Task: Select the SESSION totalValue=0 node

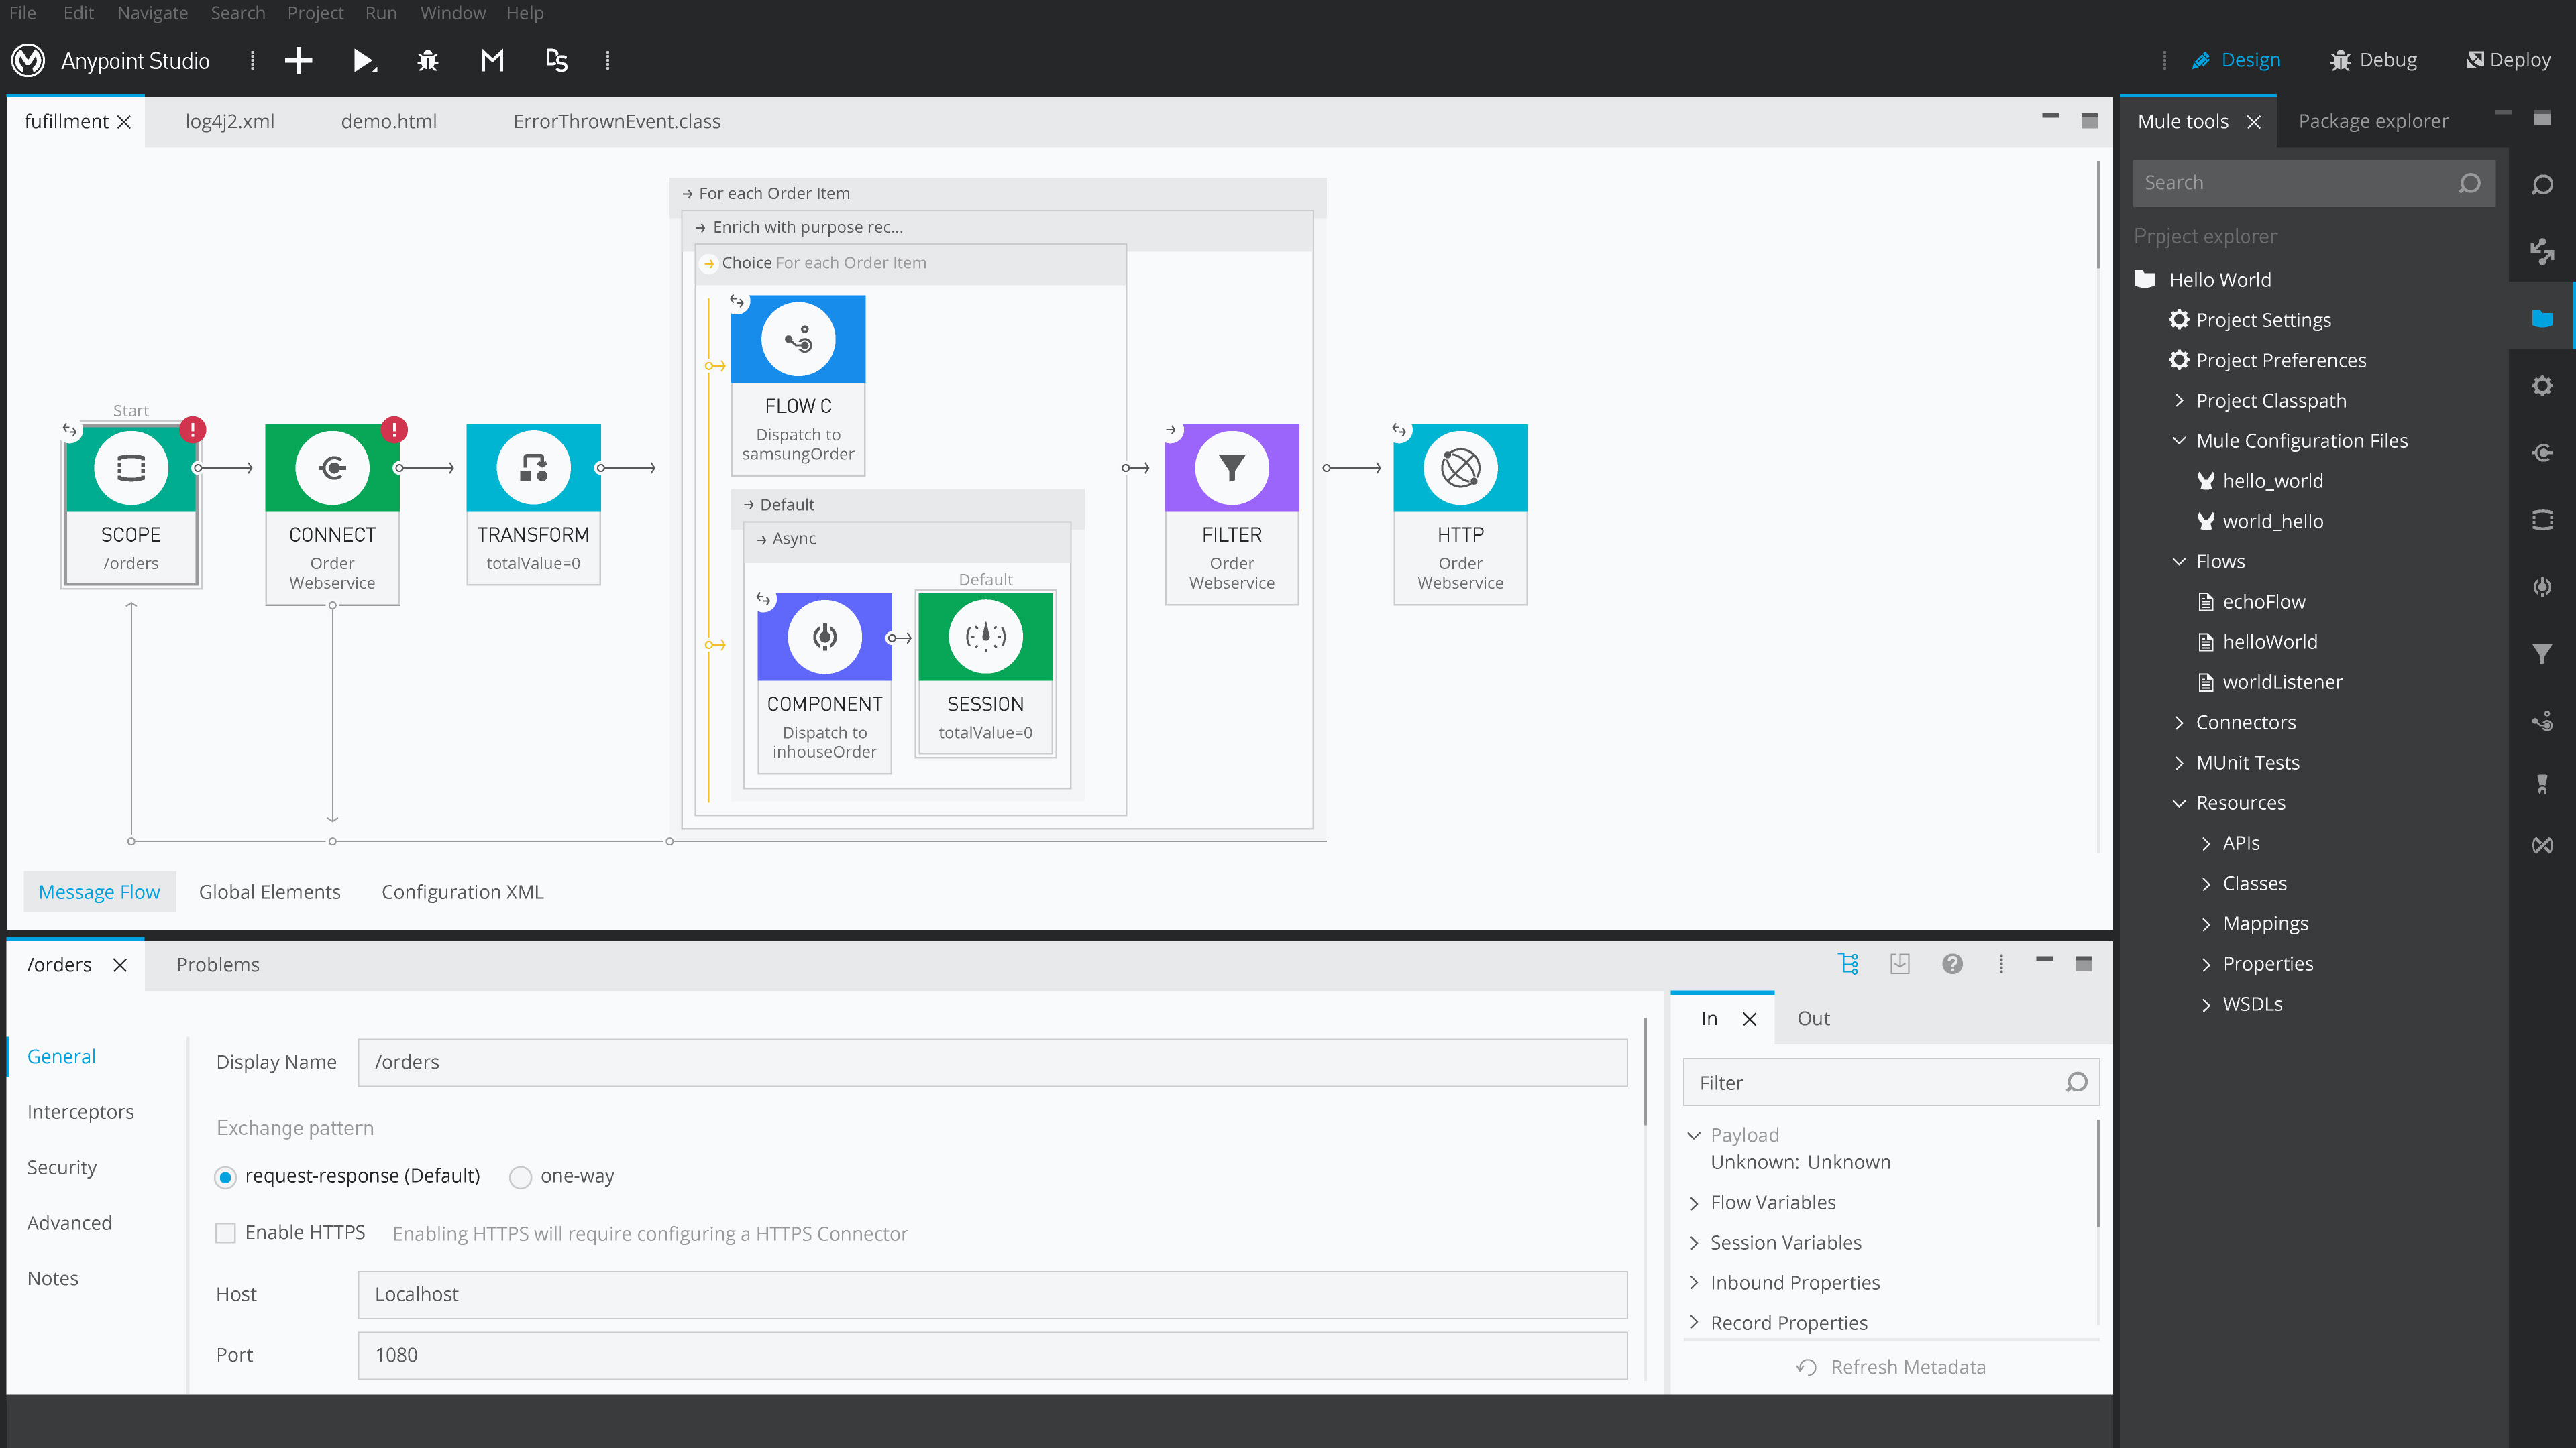Action: (x=985, y=674)
